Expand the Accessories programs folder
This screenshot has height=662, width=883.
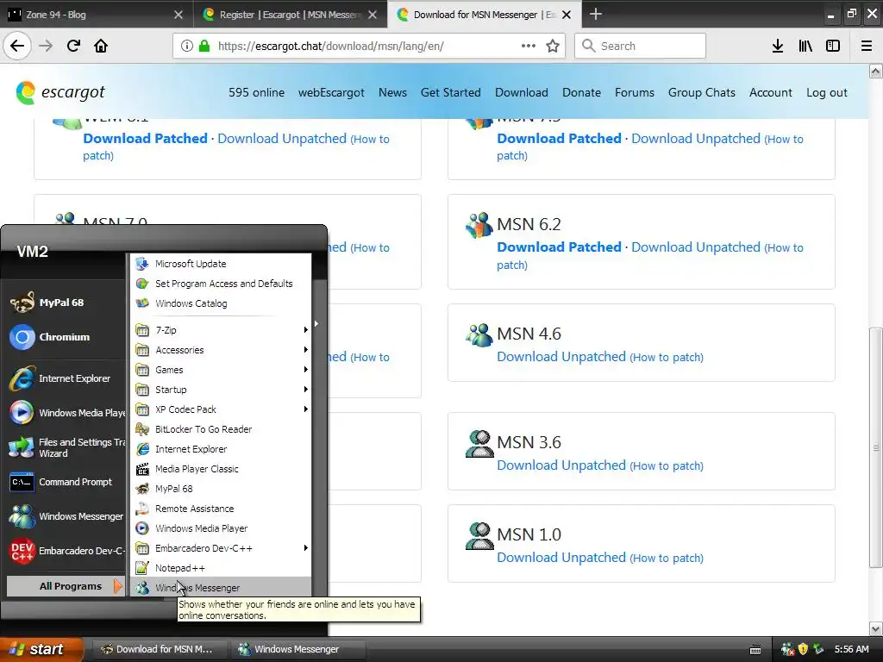tap(221, 350)
